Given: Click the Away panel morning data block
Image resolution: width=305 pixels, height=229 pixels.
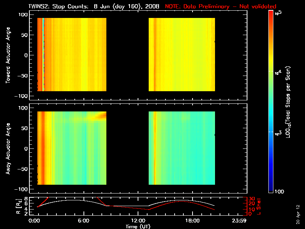Looking at the screenshot, I should tap(72, 148).
